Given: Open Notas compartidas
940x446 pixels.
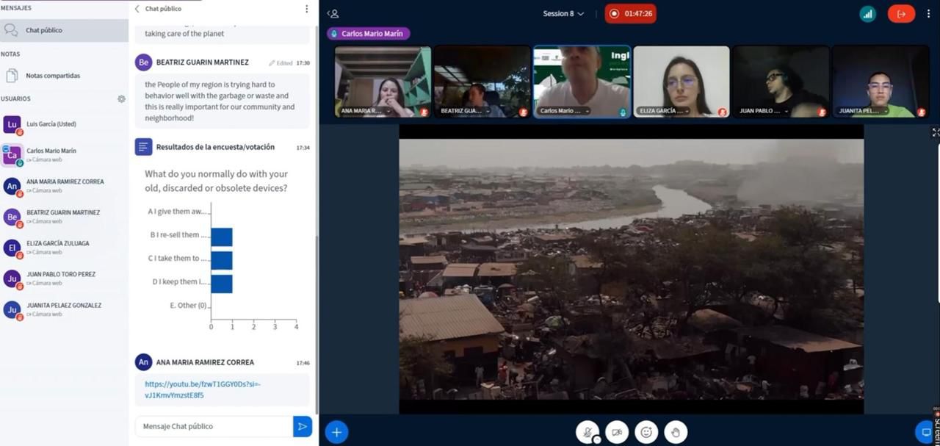Looking at the screenshot, I should pos(52,76).
